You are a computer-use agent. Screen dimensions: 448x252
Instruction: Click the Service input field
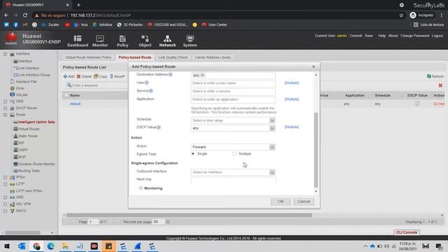233,91
